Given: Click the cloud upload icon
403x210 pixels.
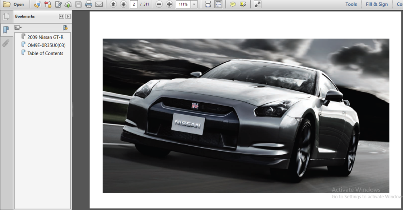Looking at the screenshot, I should click(x=69, y=4).
